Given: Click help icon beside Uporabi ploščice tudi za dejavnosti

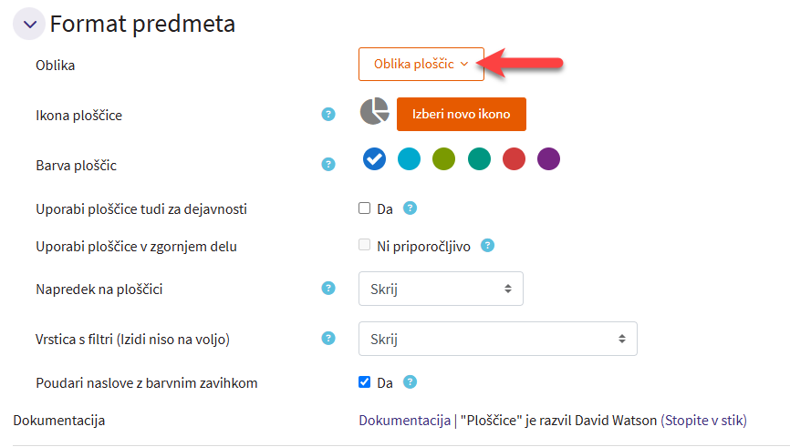Looking at the screenshot, I should (410, 208).
